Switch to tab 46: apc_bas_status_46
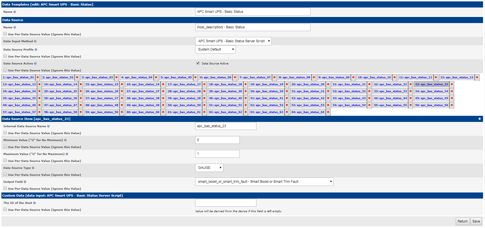The height and width of the screenshot is (228, 485). point(19,105)
